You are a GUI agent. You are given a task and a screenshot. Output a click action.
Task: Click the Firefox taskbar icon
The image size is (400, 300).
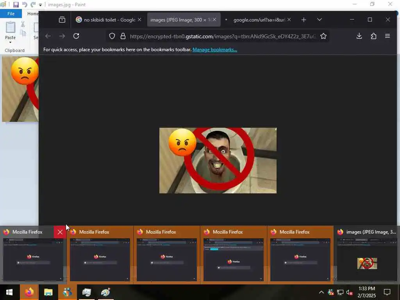29,292
